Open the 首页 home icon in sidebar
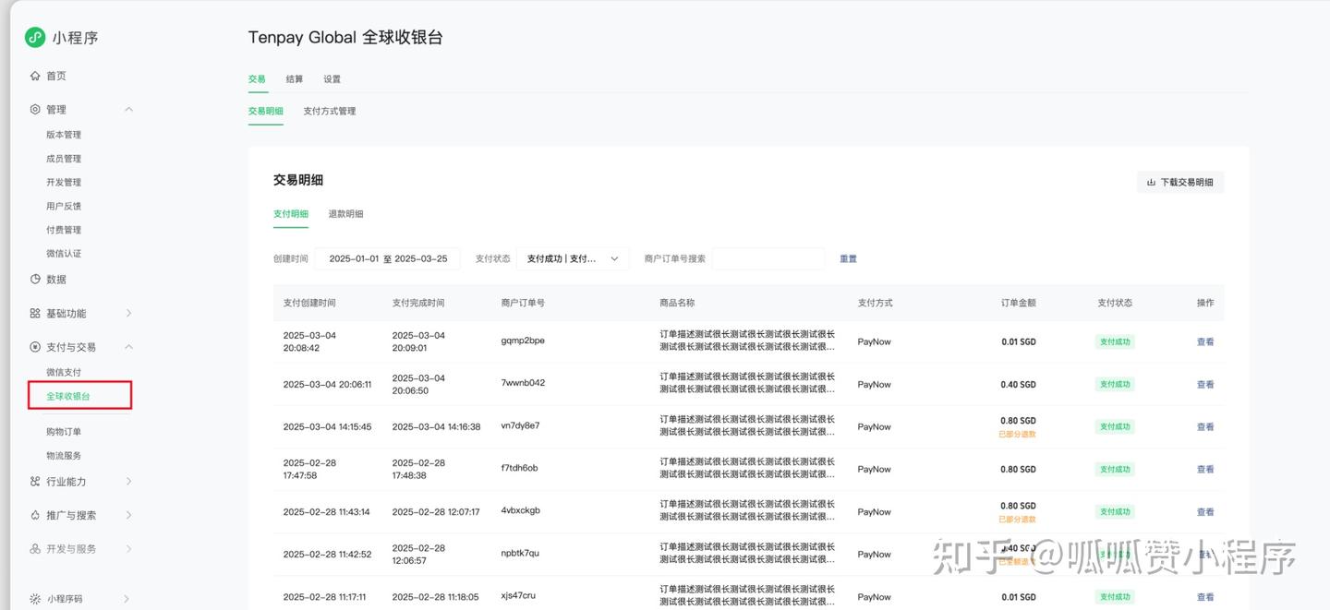This screenshot has height=610, width=1330. [x=32, y=75]
